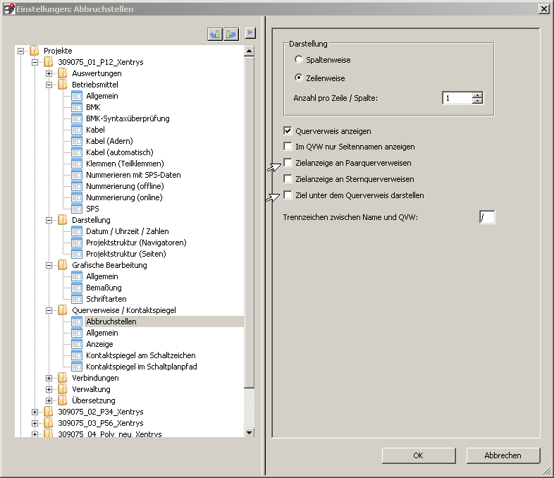Click the import settings toolbar icon
554x478 pixels.
point(215,35)
